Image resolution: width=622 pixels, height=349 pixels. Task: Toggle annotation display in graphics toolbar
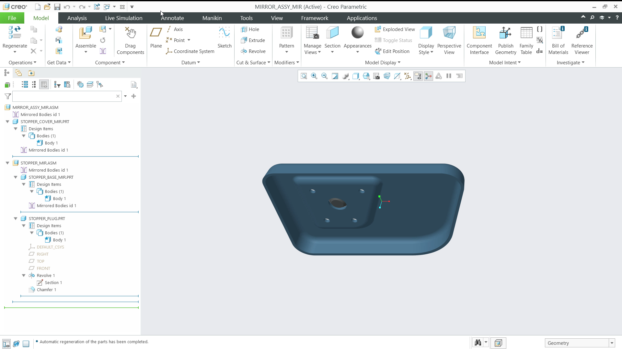click(x=418, y=76)
